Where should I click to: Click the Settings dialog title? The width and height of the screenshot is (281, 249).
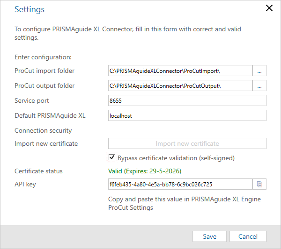pos(30,9)
